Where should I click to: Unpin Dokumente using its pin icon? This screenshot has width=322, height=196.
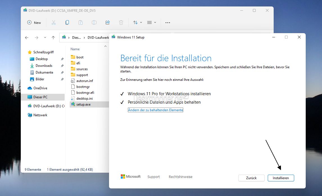62,72
